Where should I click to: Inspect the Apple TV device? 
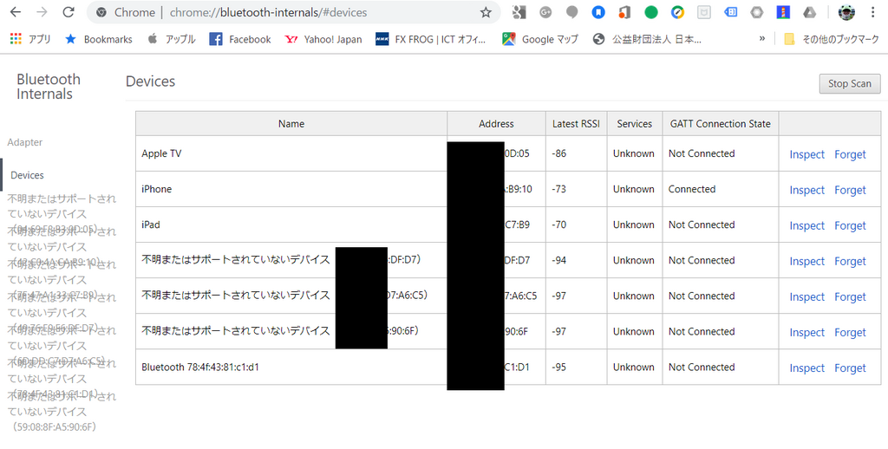tap(806, 154)
